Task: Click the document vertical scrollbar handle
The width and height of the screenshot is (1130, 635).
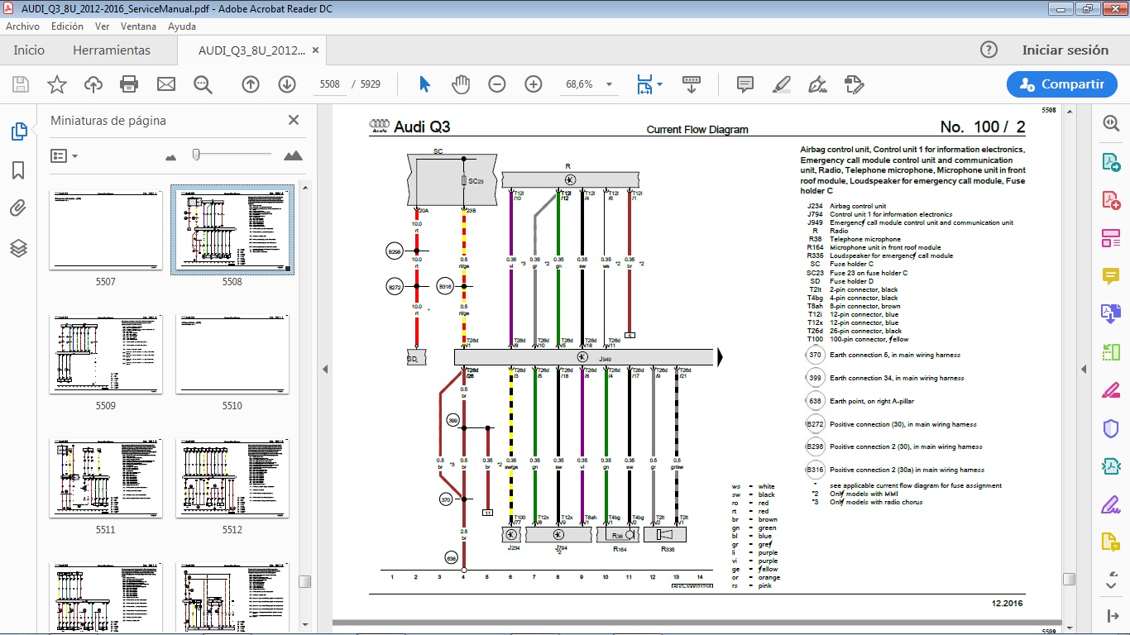Action: tap(1069, 580)
